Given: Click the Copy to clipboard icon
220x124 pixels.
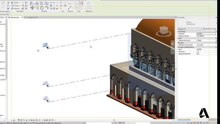Looking at the screenshot, I should point(8,6).
